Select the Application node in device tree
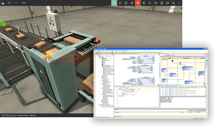217x129 pixels. [104, 58]
